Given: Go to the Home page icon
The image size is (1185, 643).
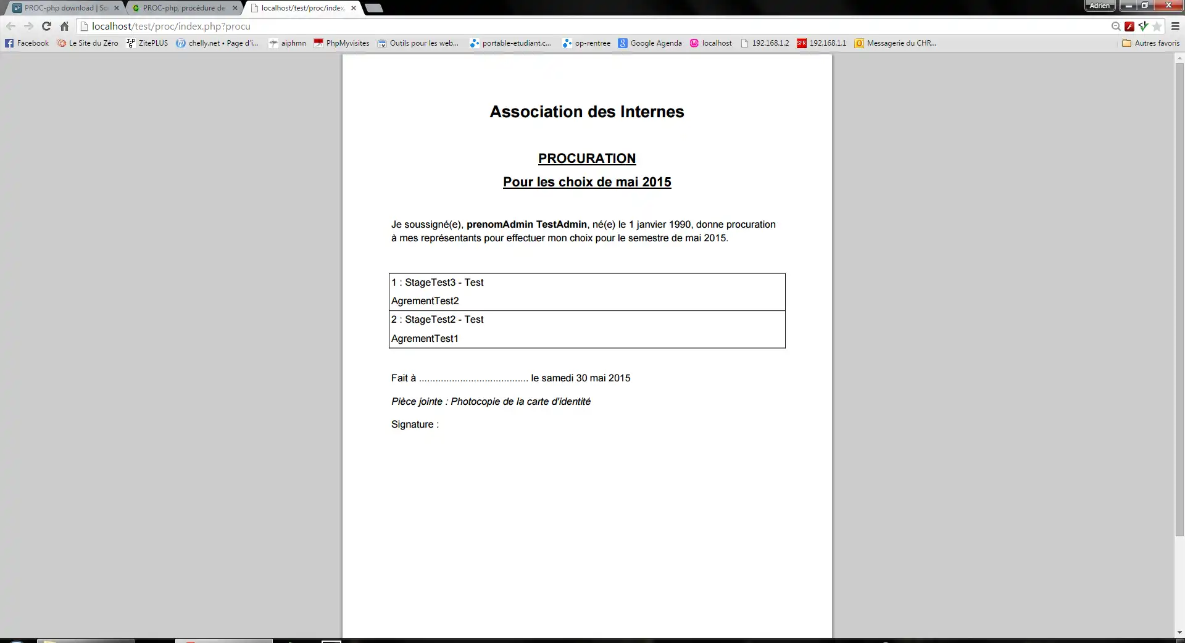Looking at the screenshot, I should [x=64, y=26].
